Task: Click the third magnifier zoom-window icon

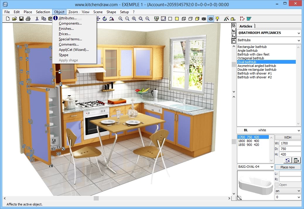Action: (x=134, y=19)
